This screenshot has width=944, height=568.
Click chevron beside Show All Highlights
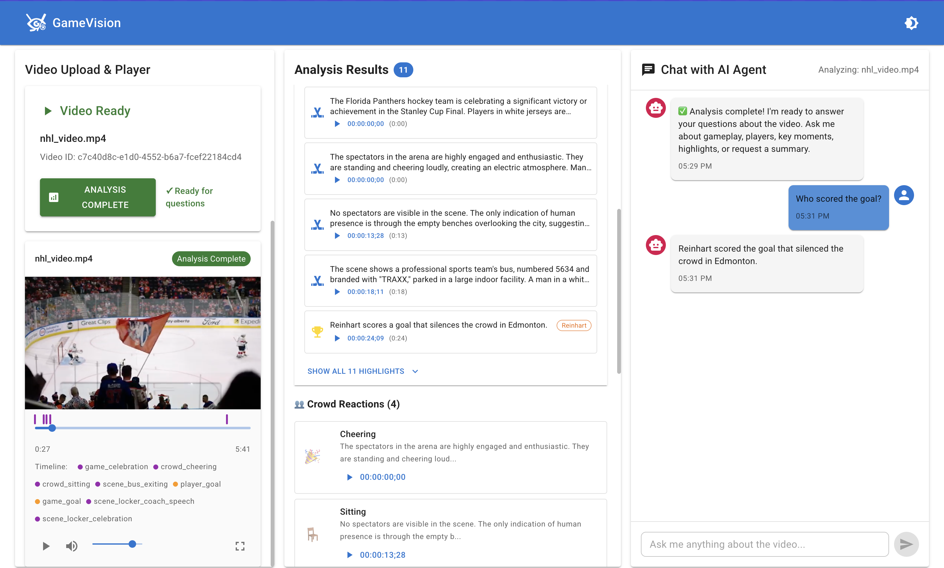[415, 371]
